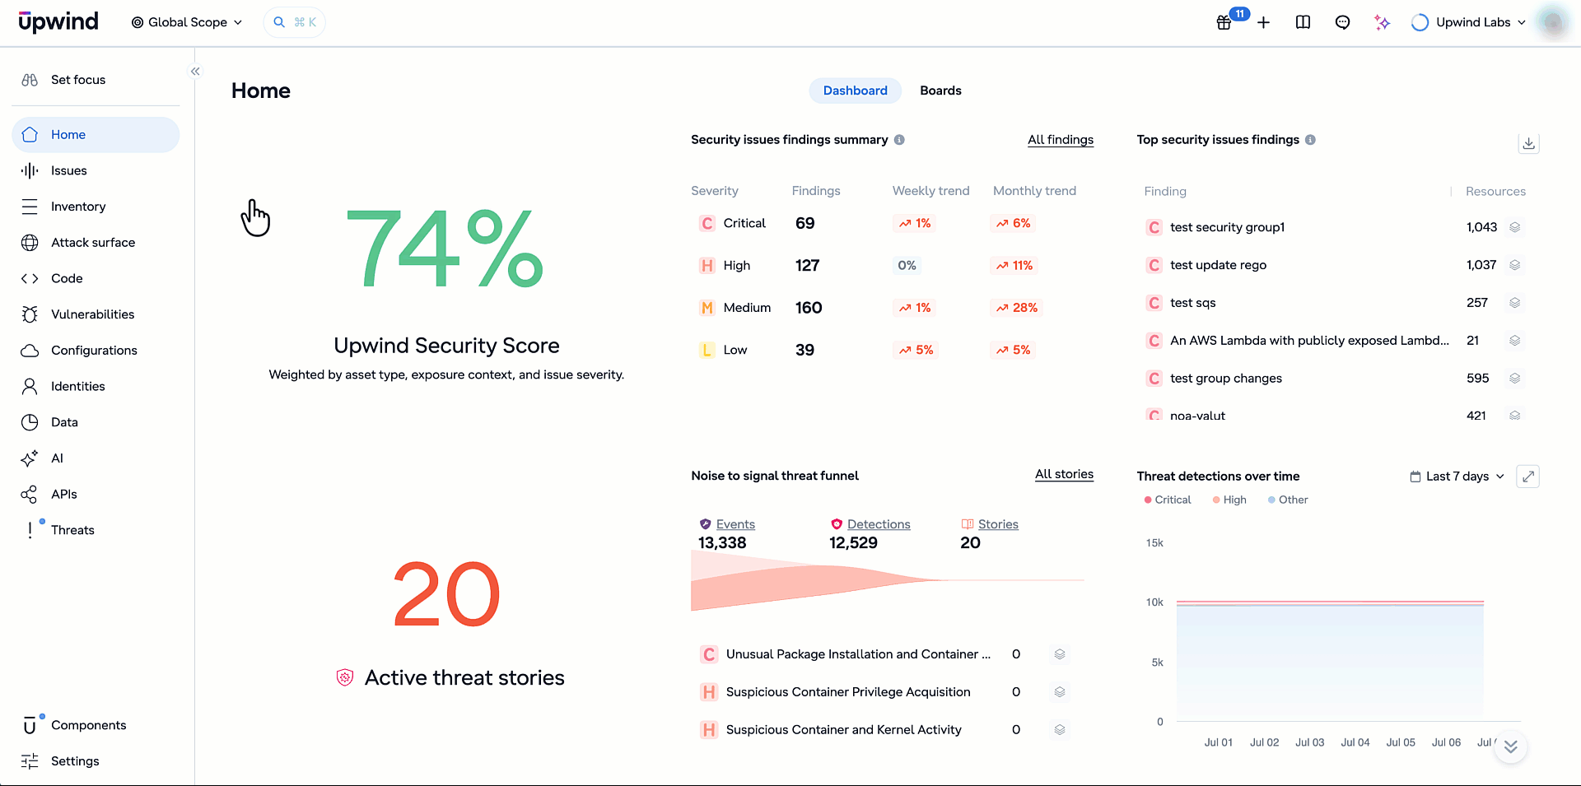Screen dimensions: 1581x786
Task: Click the user avatar
Action: tap(1553, 22)
